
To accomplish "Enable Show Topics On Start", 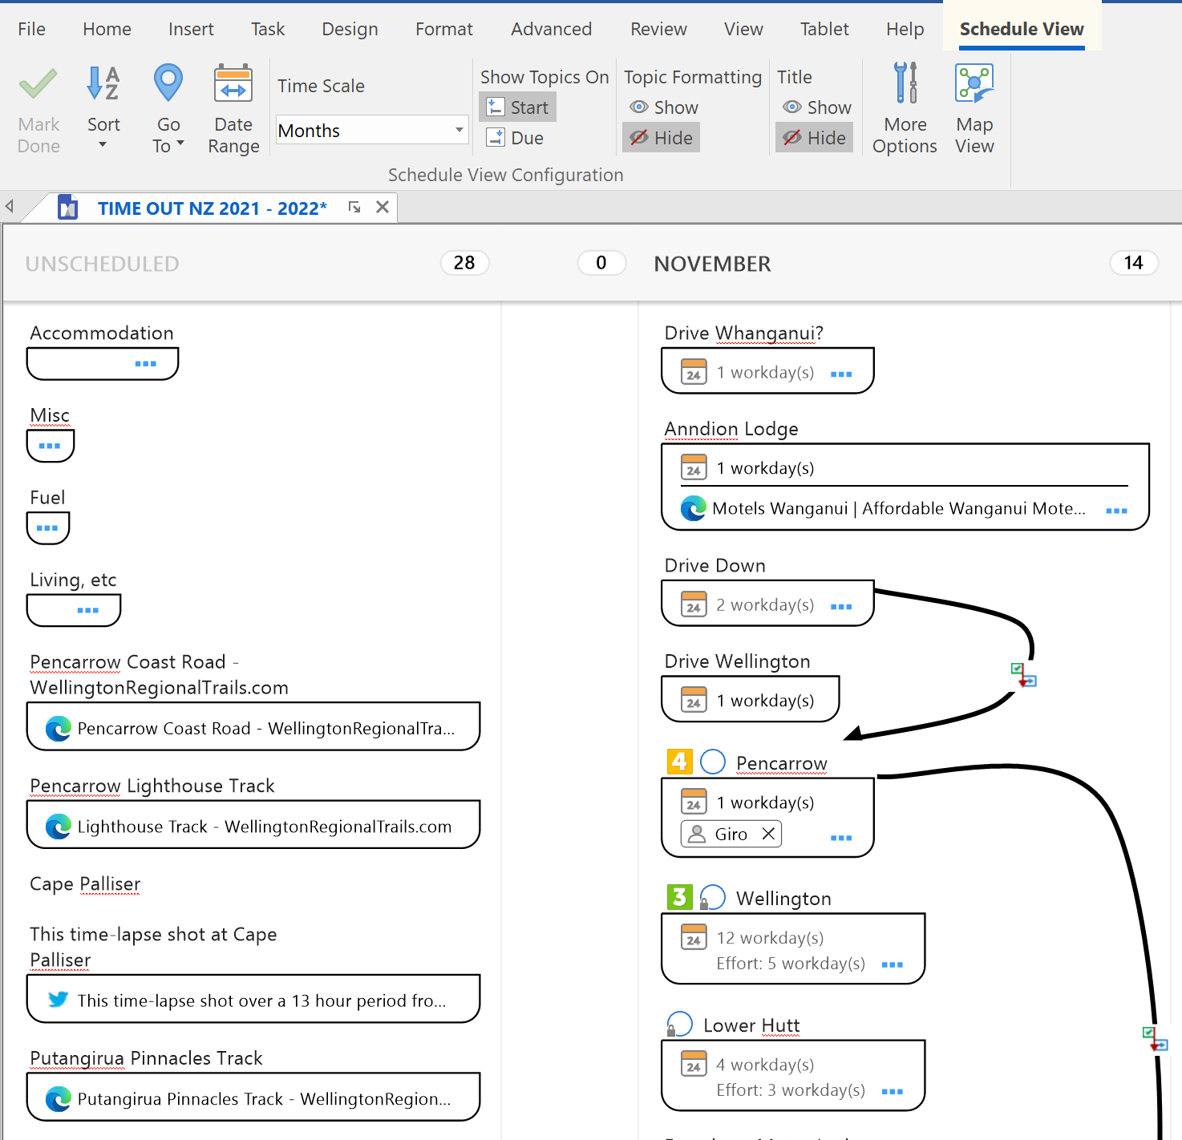I will pyautogui.click(x=518, y=107).
